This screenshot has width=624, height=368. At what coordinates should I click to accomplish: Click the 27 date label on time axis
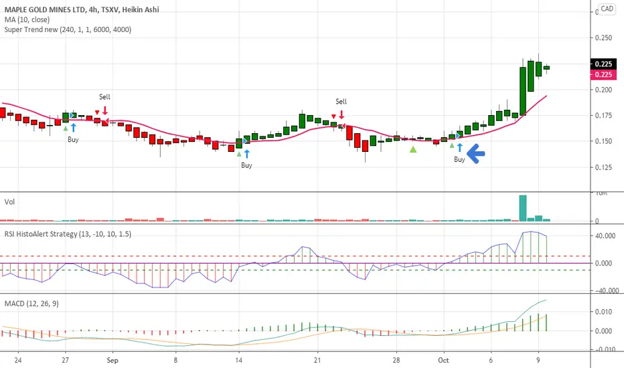[65, 361]
